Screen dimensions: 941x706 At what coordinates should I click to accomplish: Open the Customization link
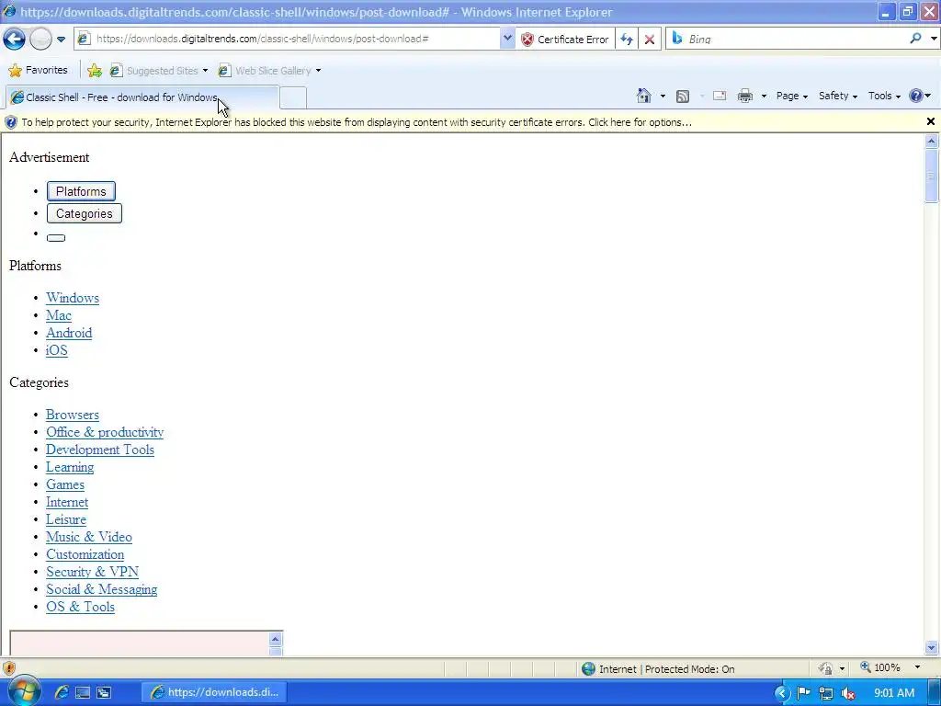pyautogui.click(x=85, y=554)
